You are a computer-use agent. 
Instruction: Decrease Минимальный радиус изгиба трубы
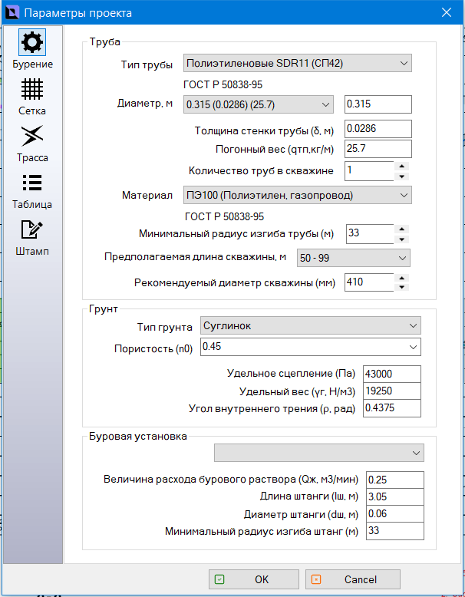coord(402,239)
